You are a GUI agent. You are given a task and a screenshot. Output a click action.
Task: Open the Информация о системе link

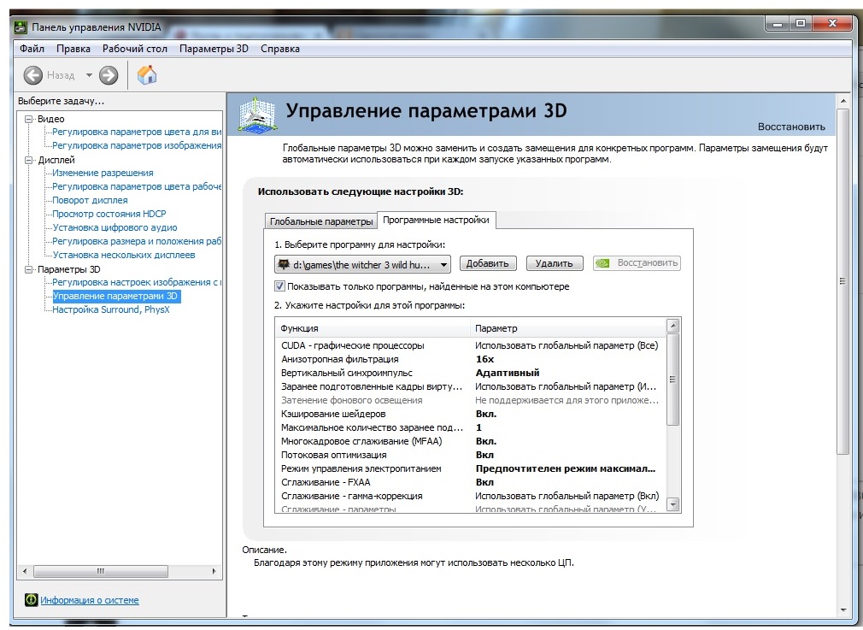click(90, 600)
